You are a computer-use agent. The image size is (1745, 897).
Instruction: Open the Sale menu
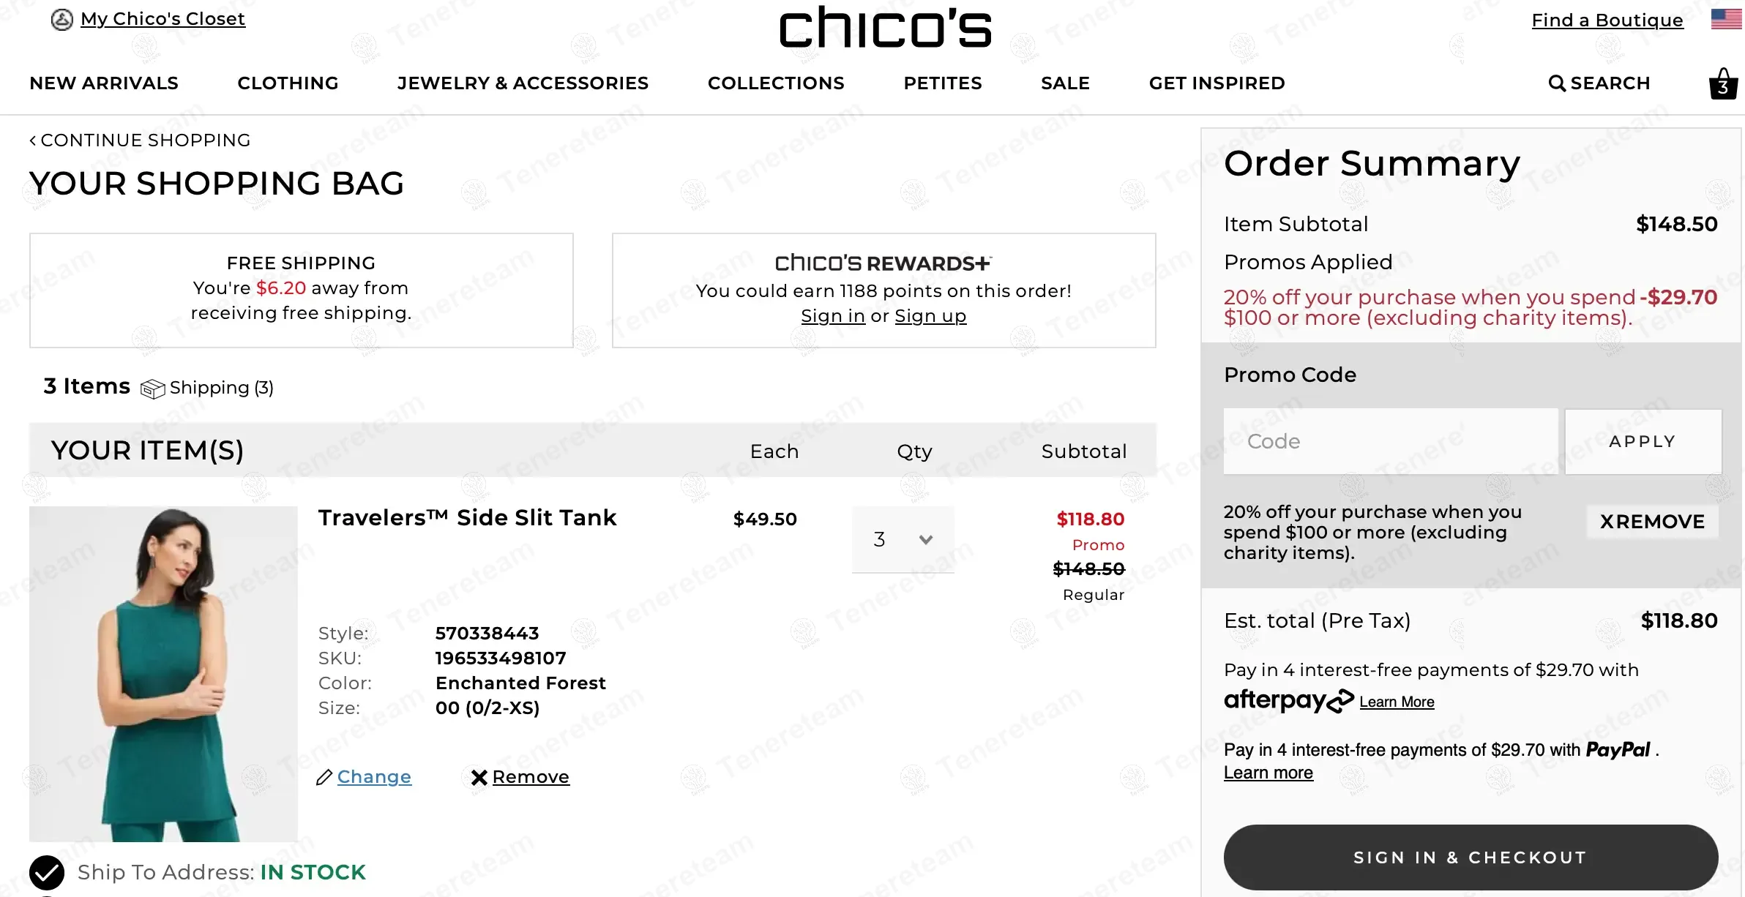coord(1065,83)
